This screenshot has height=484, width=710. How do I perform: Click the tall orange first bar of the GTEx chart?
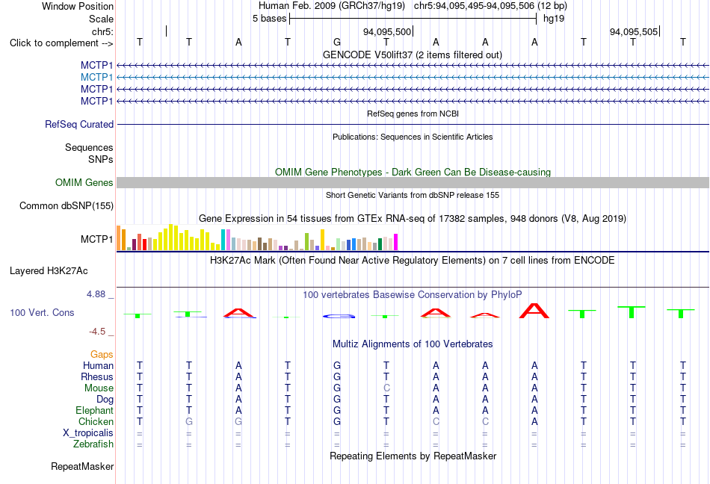pos(119,238)
